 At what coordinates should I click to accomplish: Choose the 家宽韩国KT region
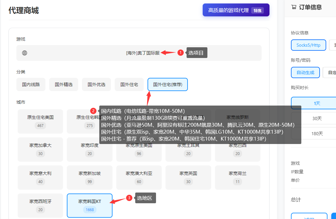(x=90, y=205)
